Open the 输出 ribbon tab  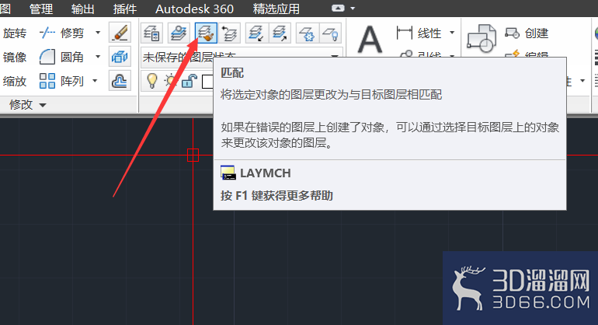tap(83, 9)
